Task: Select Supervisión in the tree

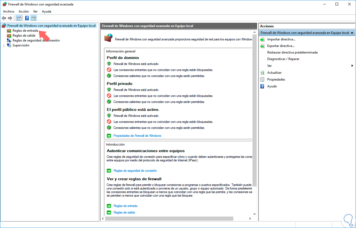Action: pyautogui.click(x=21, y=45)
